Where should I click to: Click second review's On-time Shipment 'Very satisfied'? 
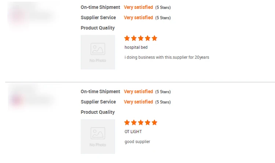pos(138,92)
